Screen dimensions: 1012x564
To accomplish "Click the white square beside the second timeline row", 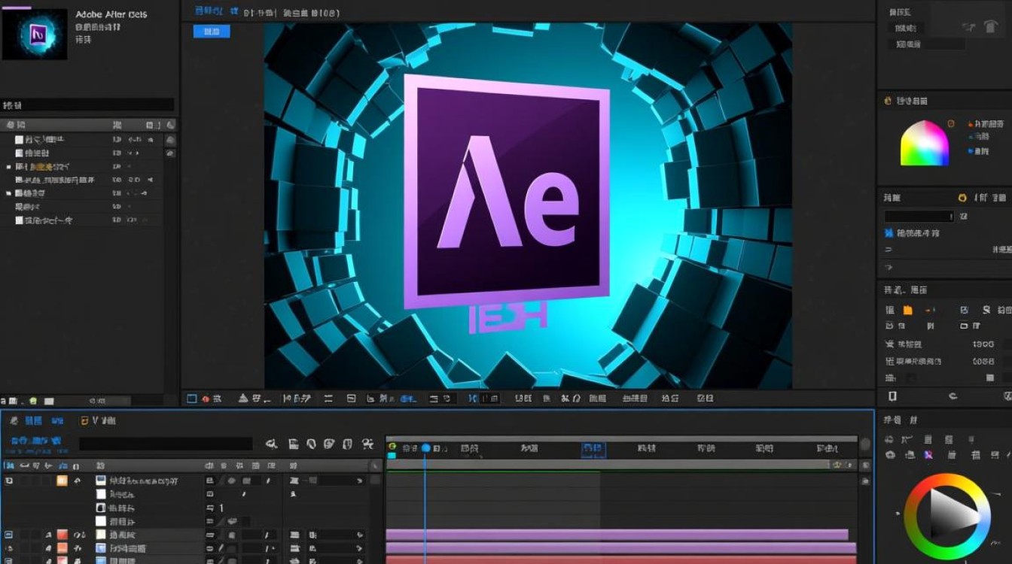I will click(x=101, y=495).
